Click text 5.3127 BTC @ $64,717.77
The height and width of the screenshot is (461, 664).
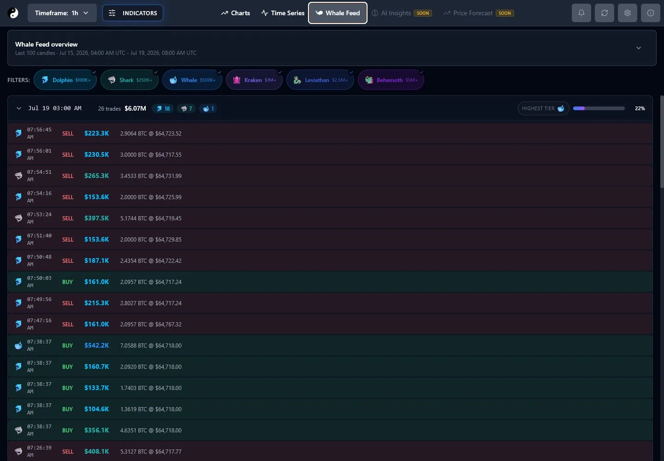pyautogui.click(x=151, y=451)
